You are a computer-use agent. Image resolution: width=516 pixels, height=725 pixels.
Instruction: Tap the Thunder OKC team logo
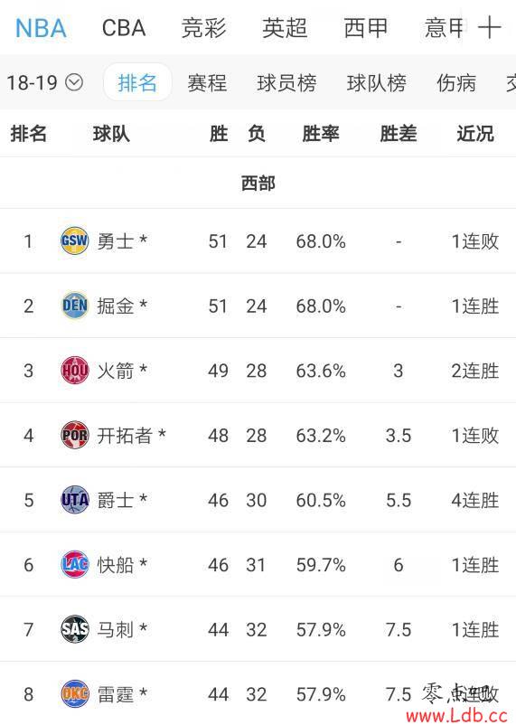[x=75, y=693]
